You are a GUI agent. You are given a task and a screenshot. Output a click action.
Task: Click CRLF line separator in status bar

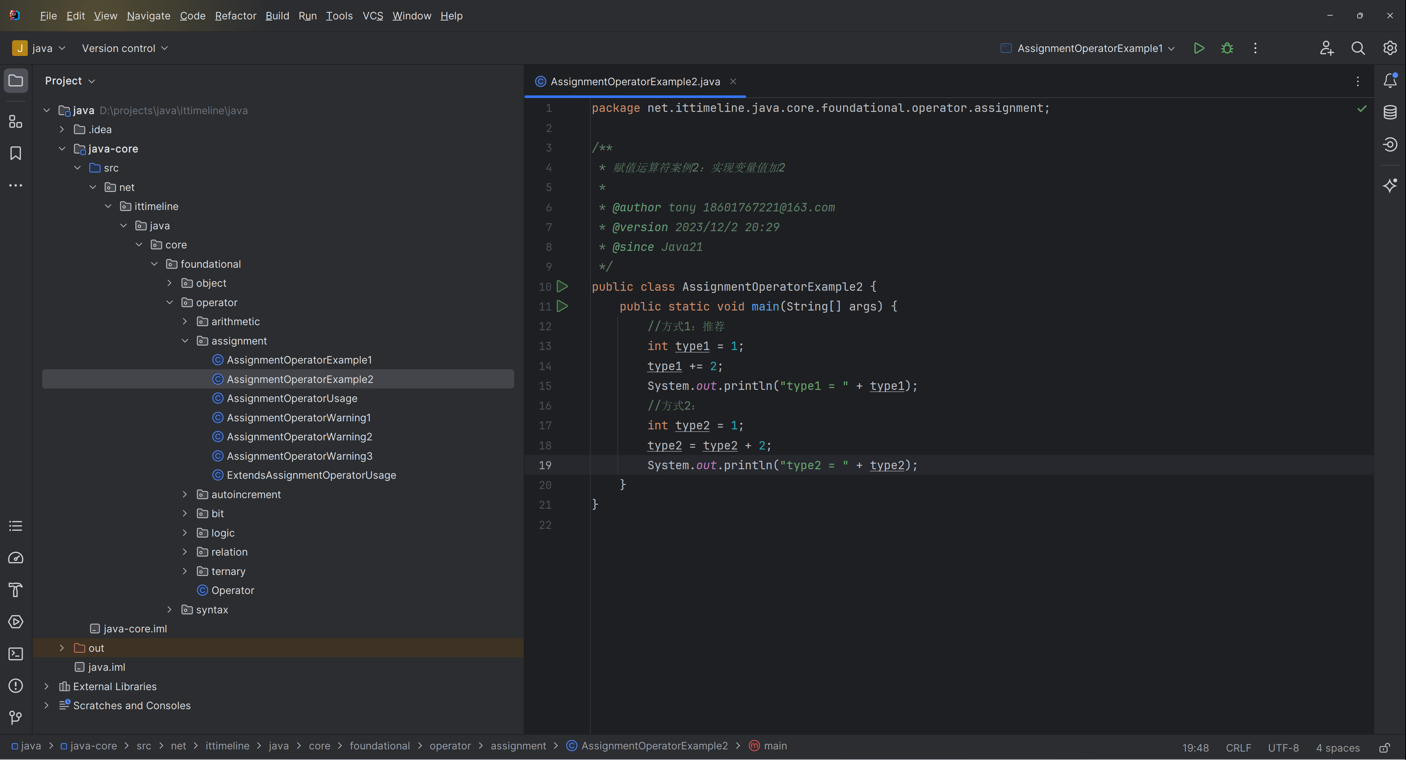(1238, 748)
